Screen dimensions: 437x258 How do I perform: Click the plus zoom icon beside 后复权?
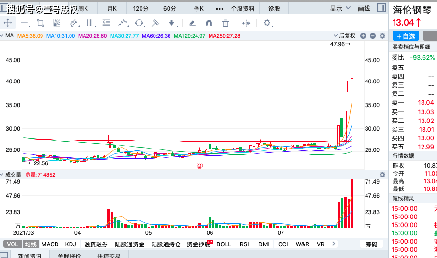click(x=363, y=36)
